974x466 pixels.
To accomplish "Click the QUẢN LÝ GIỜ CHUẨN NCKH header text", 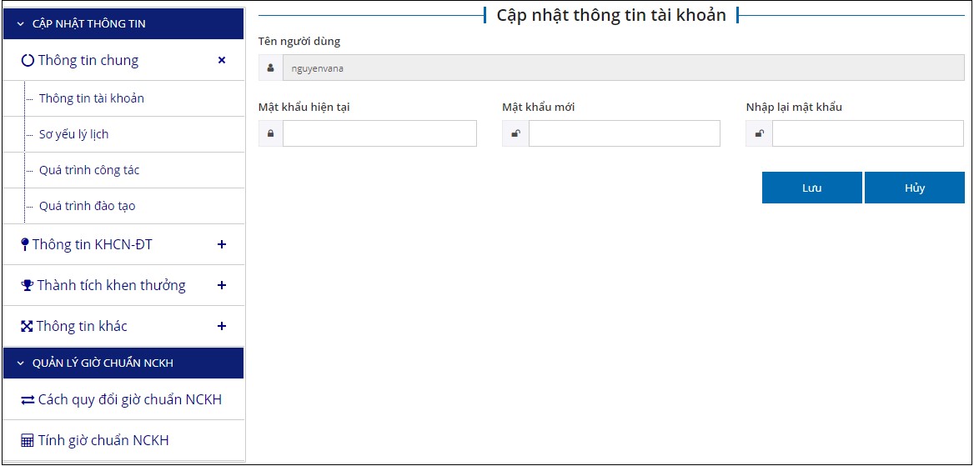I will [x=103, y=363].
